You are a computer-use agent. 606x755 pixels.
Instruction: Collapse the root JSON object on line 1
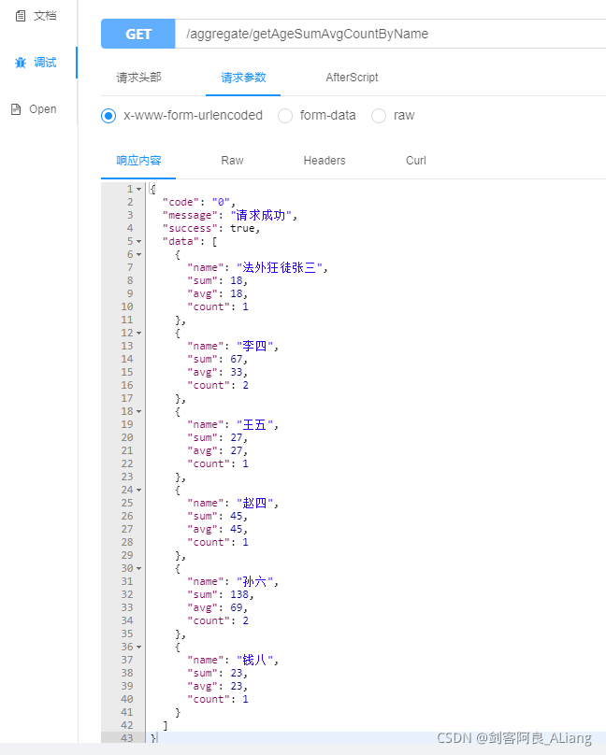pos(138,189)
